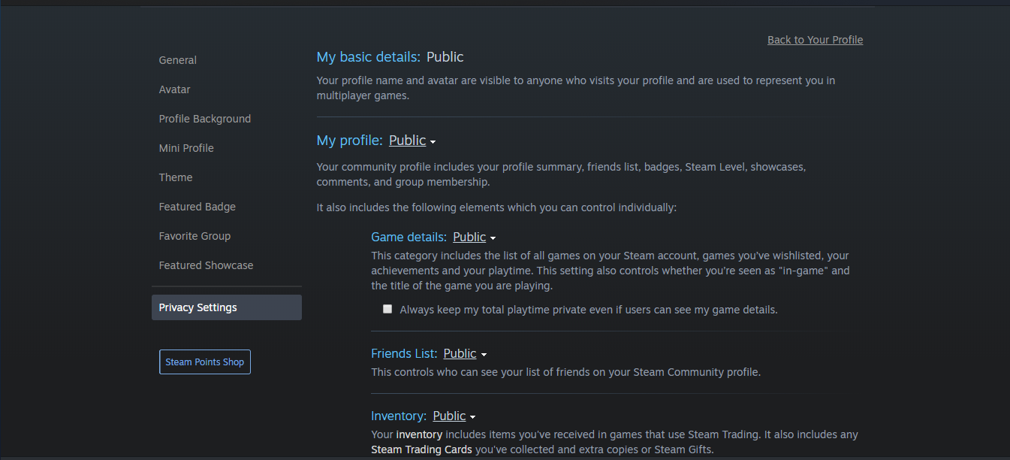Open Featured Badge settings

(197, 207)
